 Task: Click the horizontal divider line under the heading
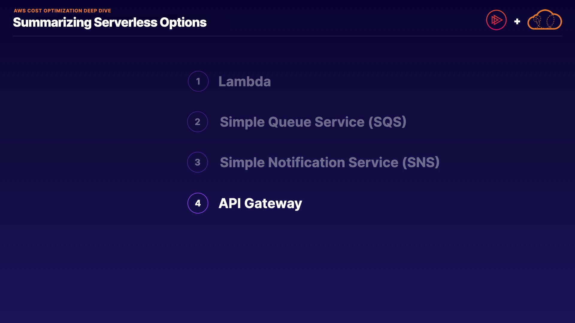point(287,36)
